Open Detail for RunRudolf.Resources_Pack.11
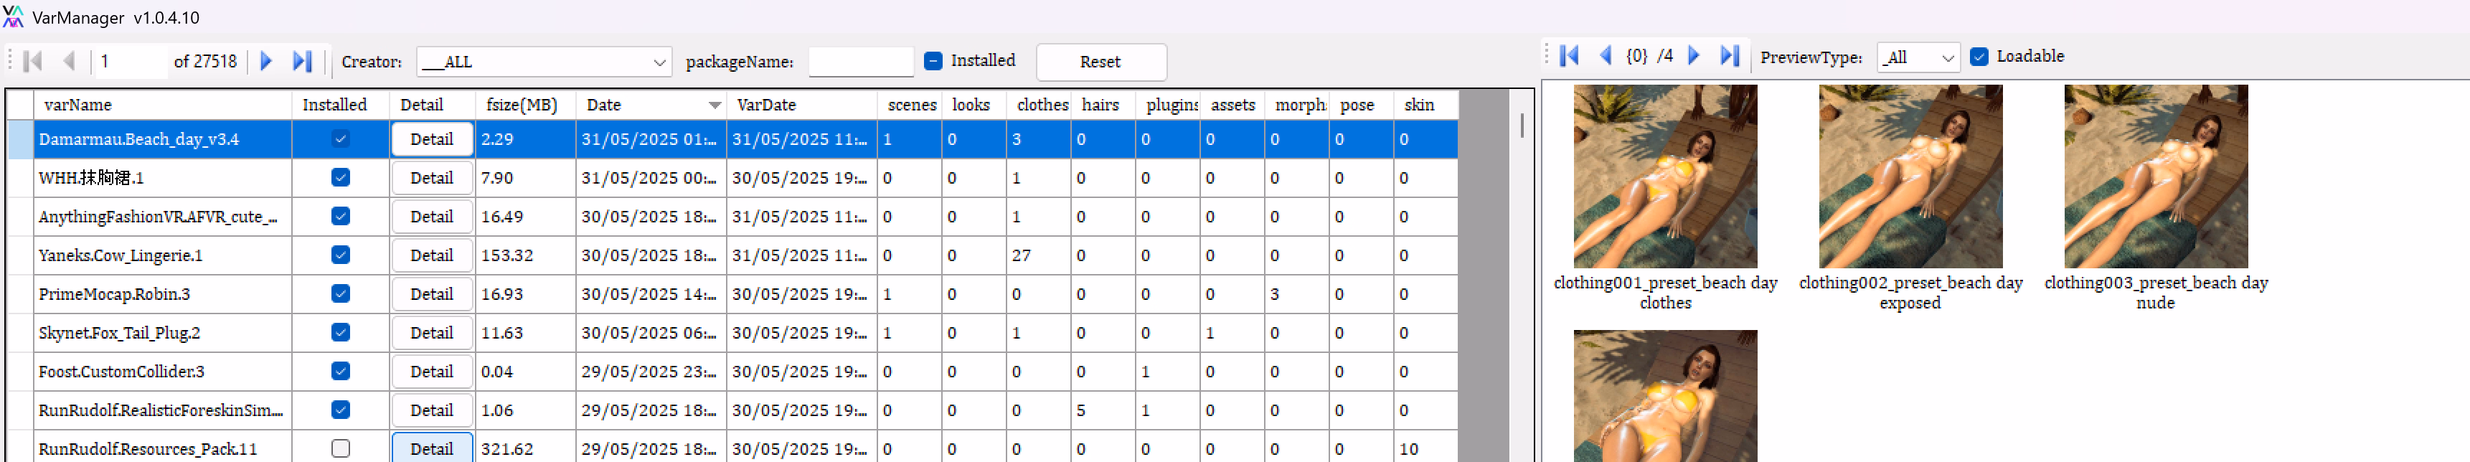The image size is (2470, 462). (x=431, y=448)
